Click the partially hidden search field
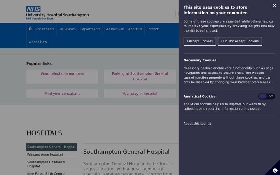Screen dimensions: 280x175 pyautogui.click(x=177, y=14)
